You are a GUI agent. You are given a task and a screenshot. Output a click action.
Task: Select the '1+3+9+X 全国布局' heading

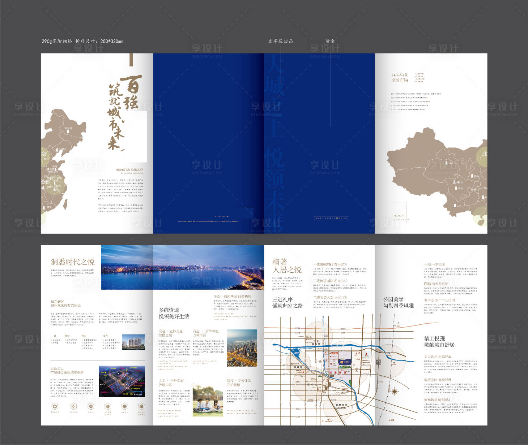(399, 77)
